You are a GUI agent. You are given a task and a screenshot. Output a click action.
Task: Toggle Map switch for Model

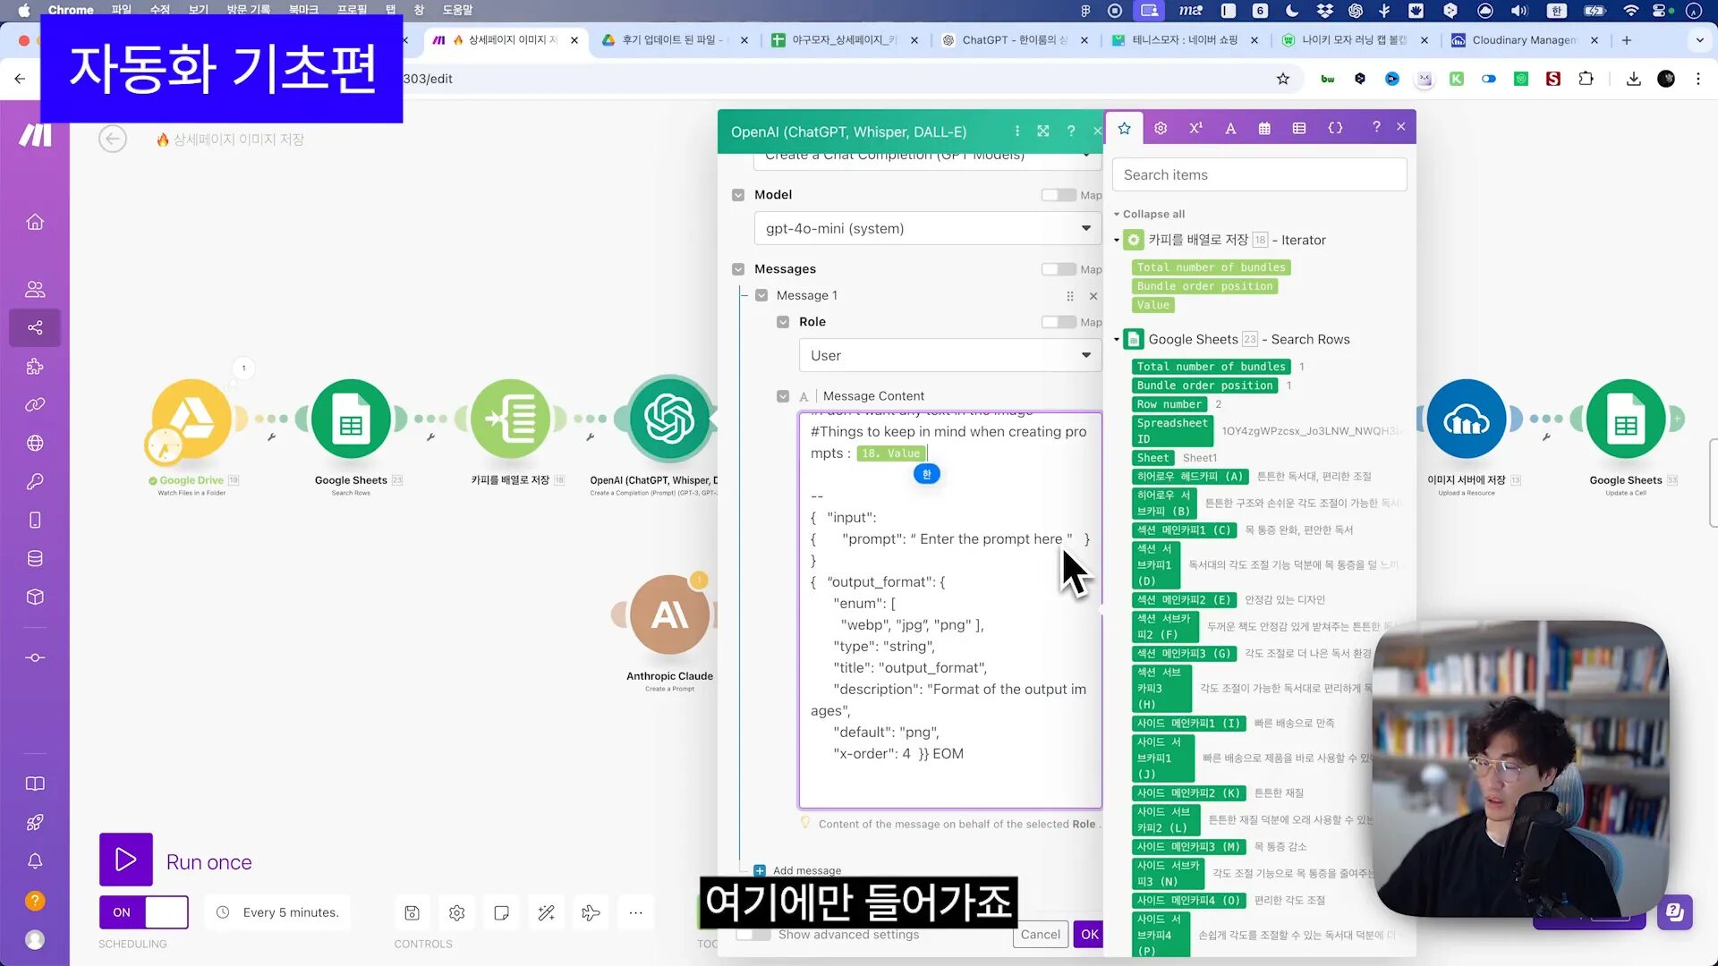[x=1058, y=195]
